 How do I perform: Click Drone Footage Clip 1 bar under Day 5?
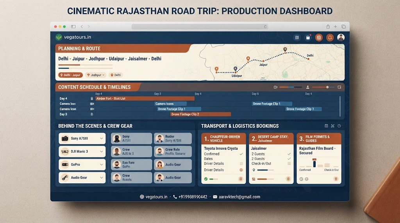point(272,104)
